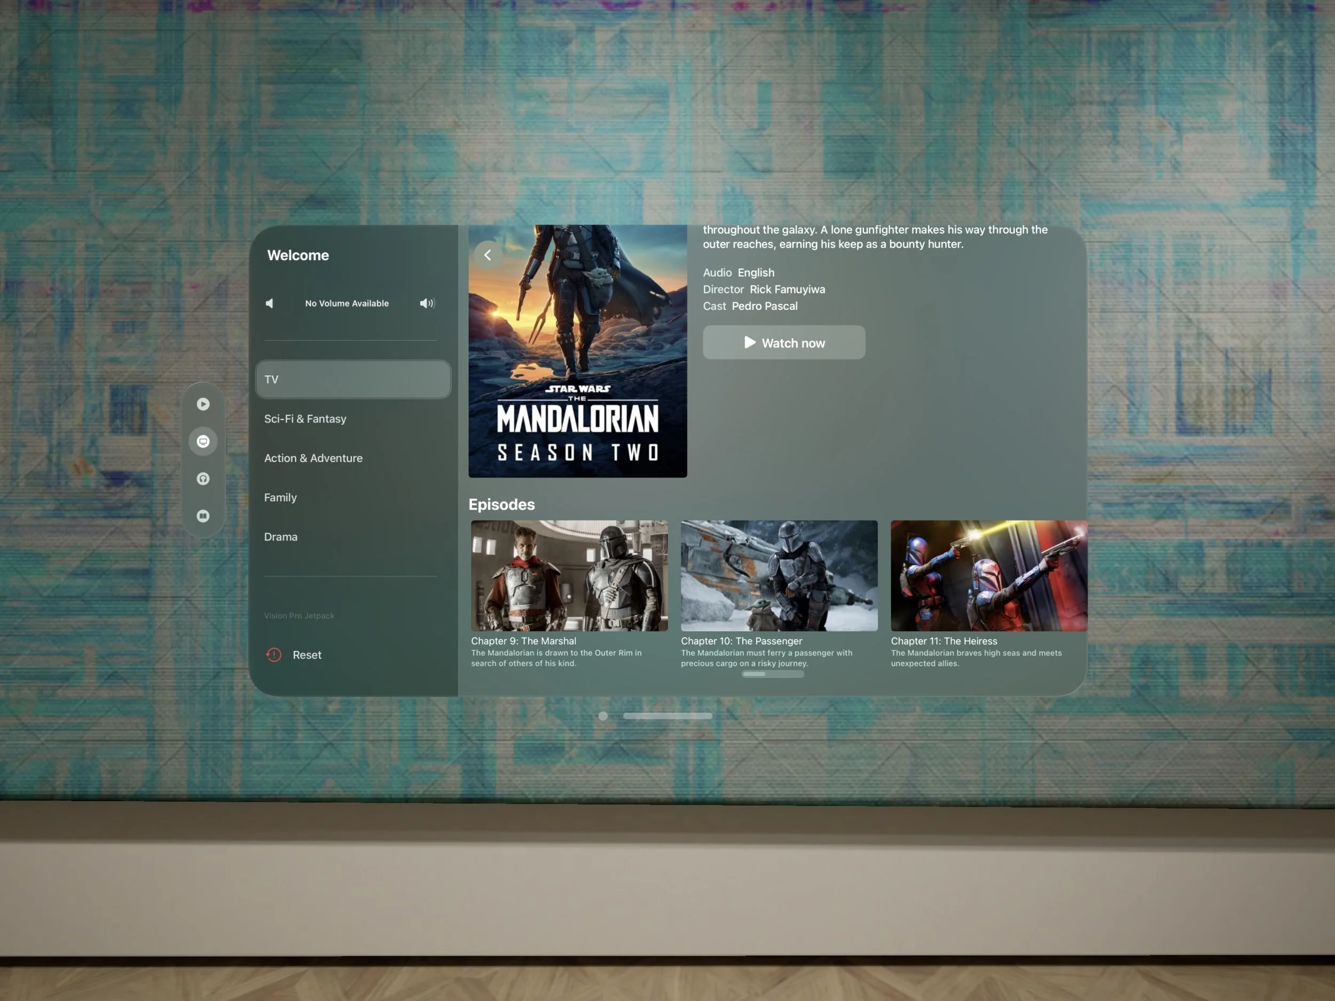Open the headphones music tab icon
Image resolution: width=1335 pixels, height=1001 pixels.
[203, 479]
